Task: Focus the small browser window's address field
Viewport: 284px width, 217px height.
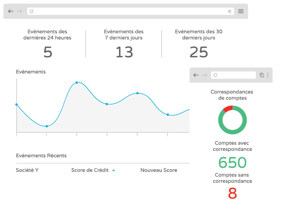Action: point(232,75)
